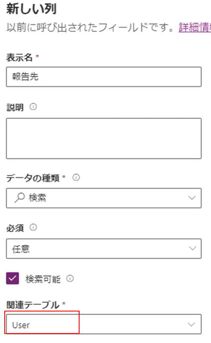Screen dimensions: 211x343
Task: Click into the 表示名 field containing 報告先
Action: [x=104, y=77]
